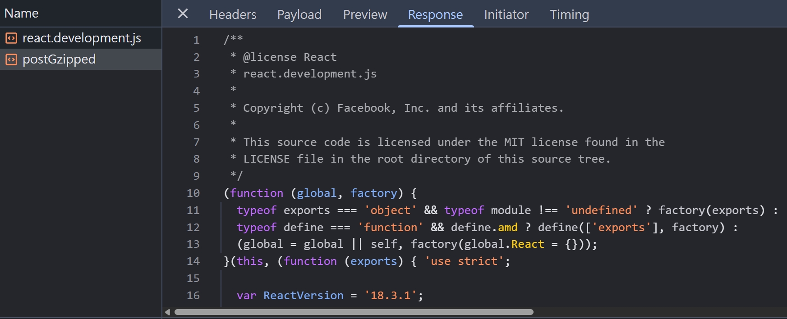Click line number 1 in the gutter
This screenshot has height=319, width=787.
(x=196, y=40)
